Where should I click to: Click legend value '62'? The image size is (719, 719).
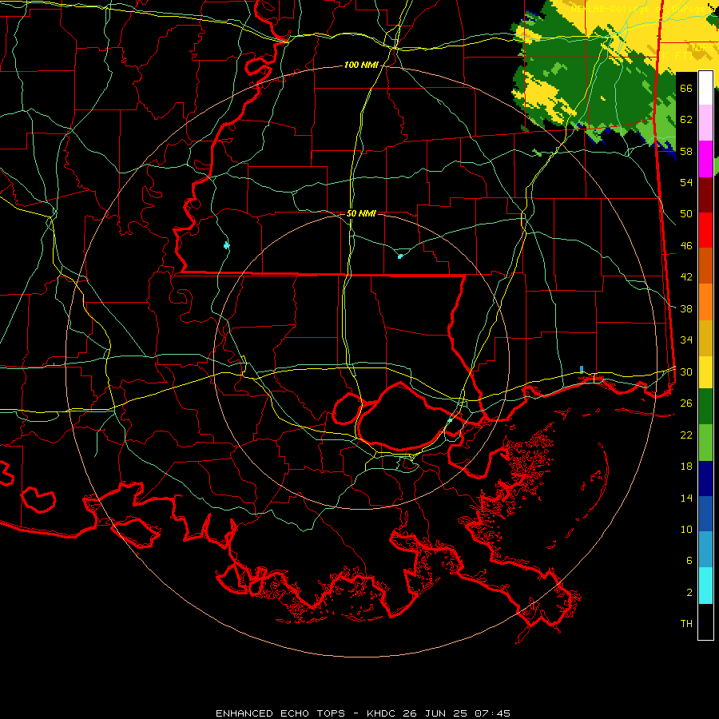tap(686, 120)
